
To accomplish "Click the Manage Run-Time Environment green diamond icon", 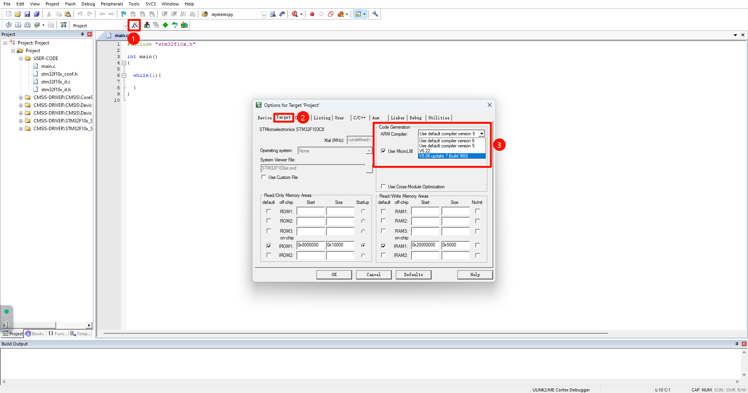I will click(166, 25).
